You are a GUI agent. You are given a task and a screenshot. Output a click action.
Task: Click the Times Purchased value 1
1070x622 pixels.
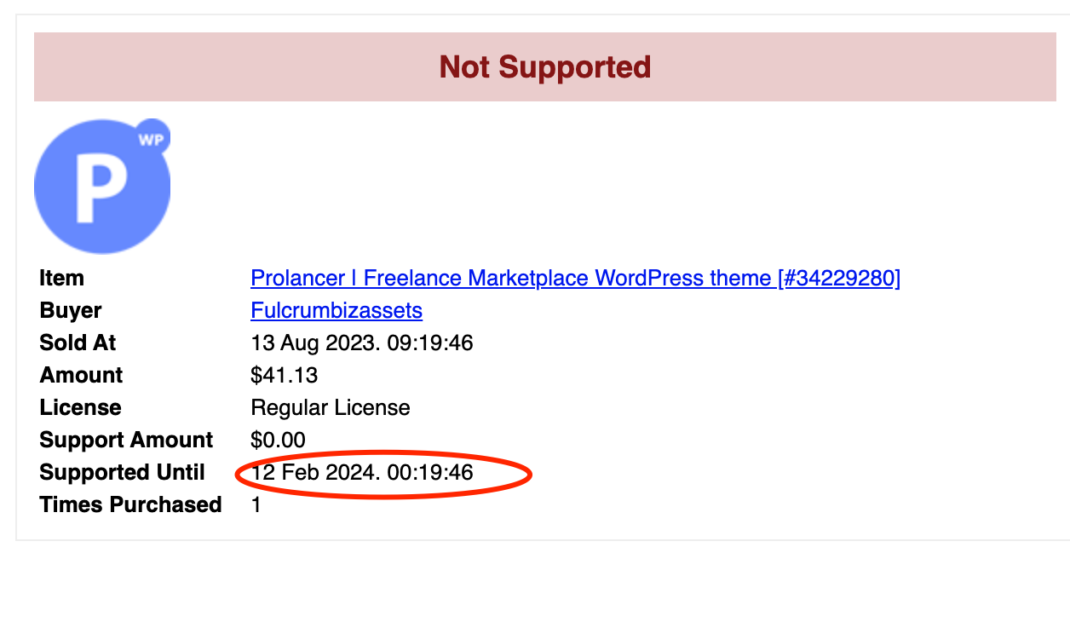(256, 504)
